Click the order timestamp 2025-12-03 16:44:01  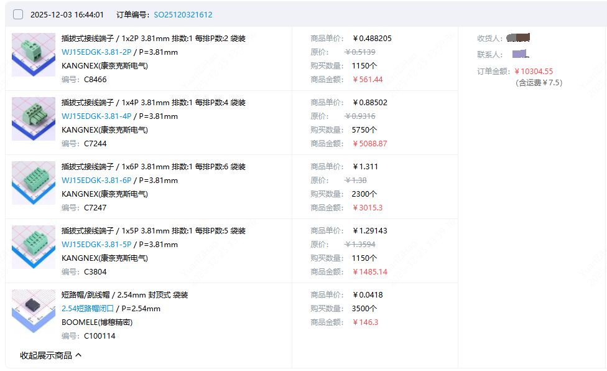click(x=67, y=14)
